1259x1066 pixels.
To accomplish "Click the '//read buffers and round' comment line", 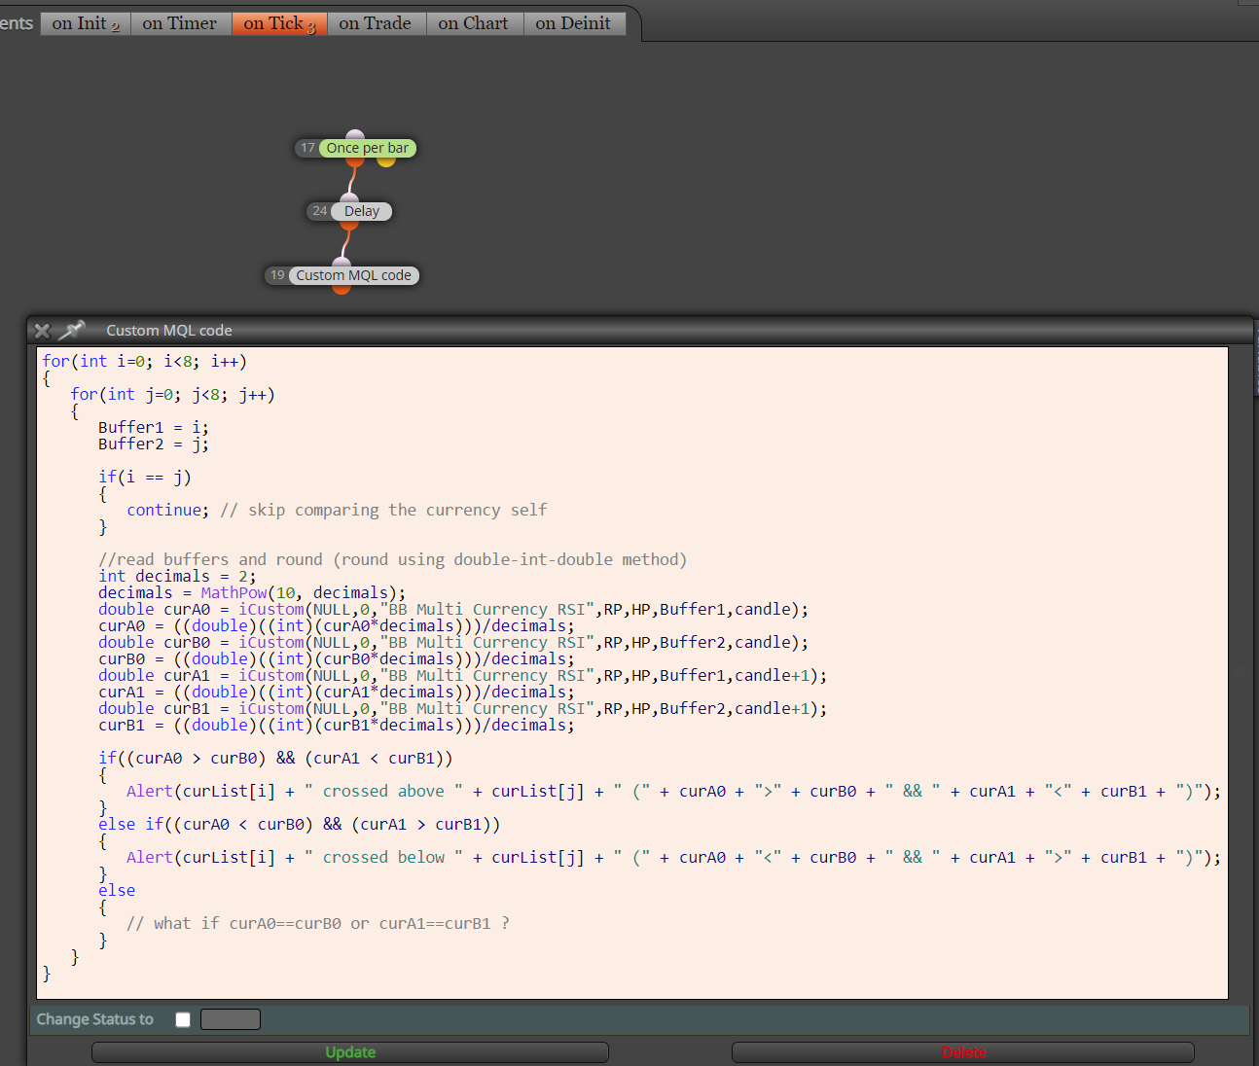I will pos(392,559).
